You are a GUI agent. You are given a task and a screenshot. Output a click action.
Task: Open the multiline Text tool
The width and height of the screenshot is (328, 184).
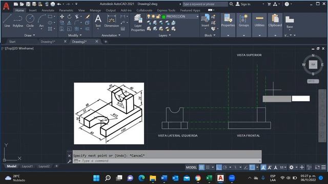98,21
